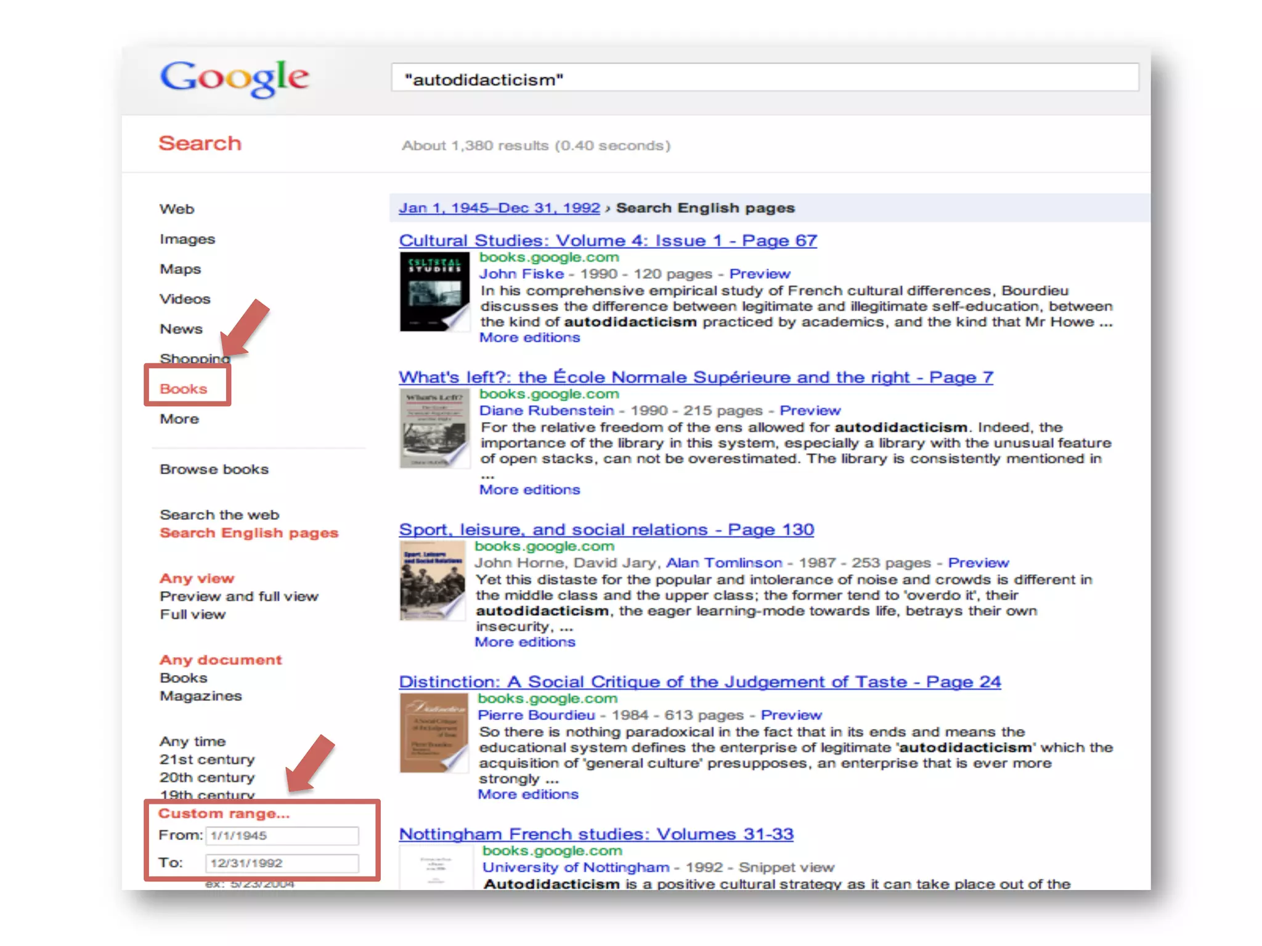The image size is (1262, 946).
Task: Switch to Images search
Action: pyautogui.click(x=187, y=239)
